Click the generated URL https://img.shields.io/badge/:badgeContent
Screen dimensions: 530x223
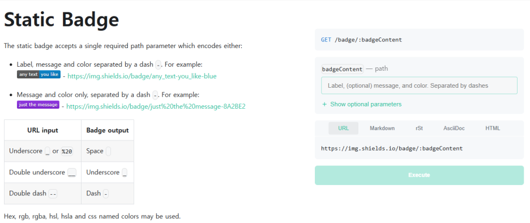click(392, 148)
